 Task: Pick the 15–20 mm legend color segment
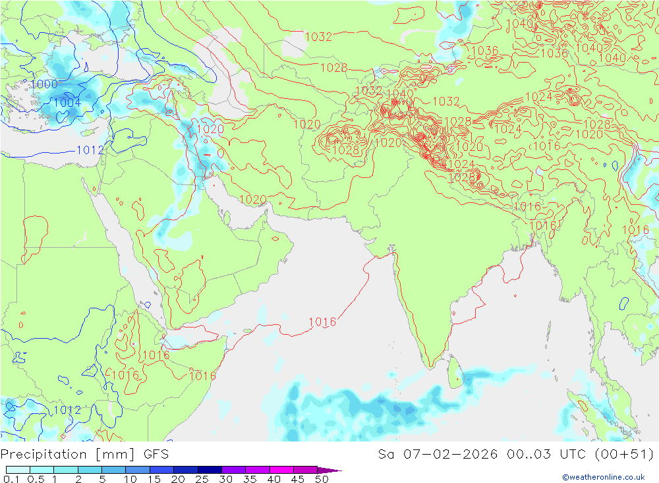[x=161, y=470]
